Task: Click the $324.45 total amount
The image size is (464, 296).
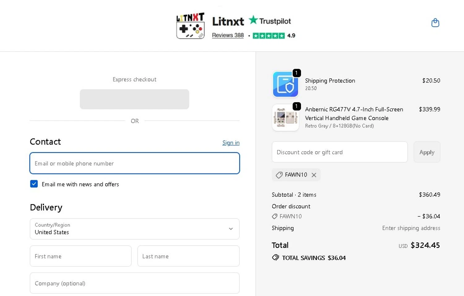Action: pyautogui.click(x=425, y=245)
